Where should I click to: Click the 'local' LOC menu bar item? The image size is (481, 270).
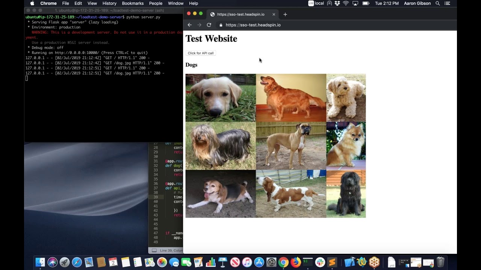(316, 3)
